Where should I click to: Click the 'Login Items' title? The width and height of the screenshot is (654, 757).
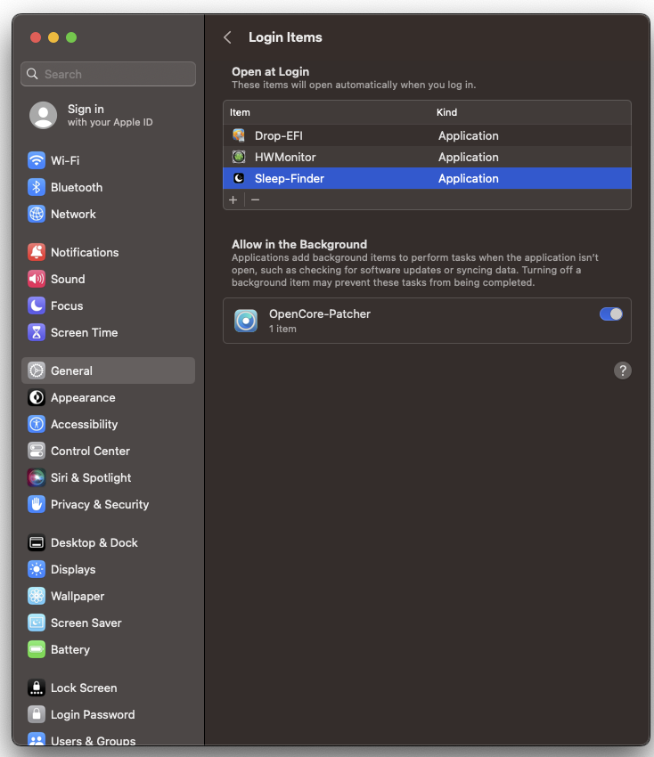tap(285, 37)
